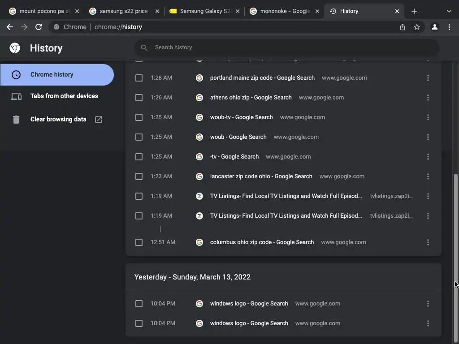Switch to the samsung s22 price tab
The image size is (459, 344).
pos(123,11)
